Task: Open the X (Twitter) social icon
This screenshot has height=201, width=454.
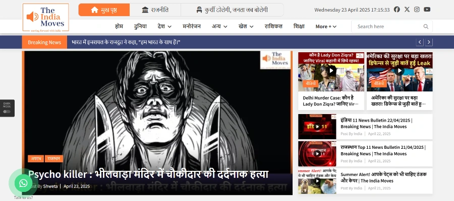Action: [x=407, y=10]
